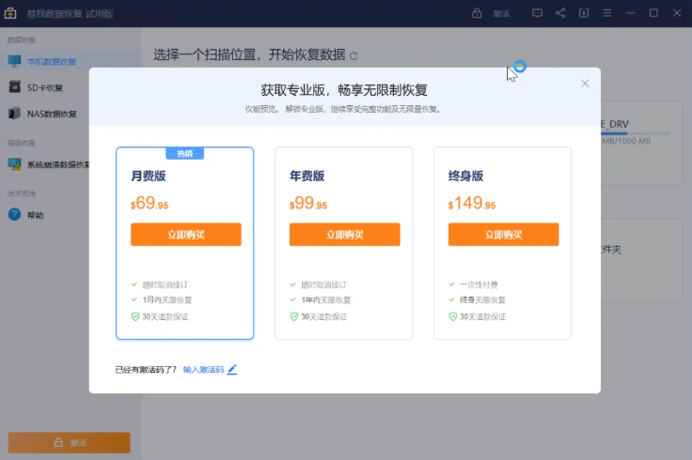
Task: Click the orange 激活 button at bottom left
Action: pos(70,442)
